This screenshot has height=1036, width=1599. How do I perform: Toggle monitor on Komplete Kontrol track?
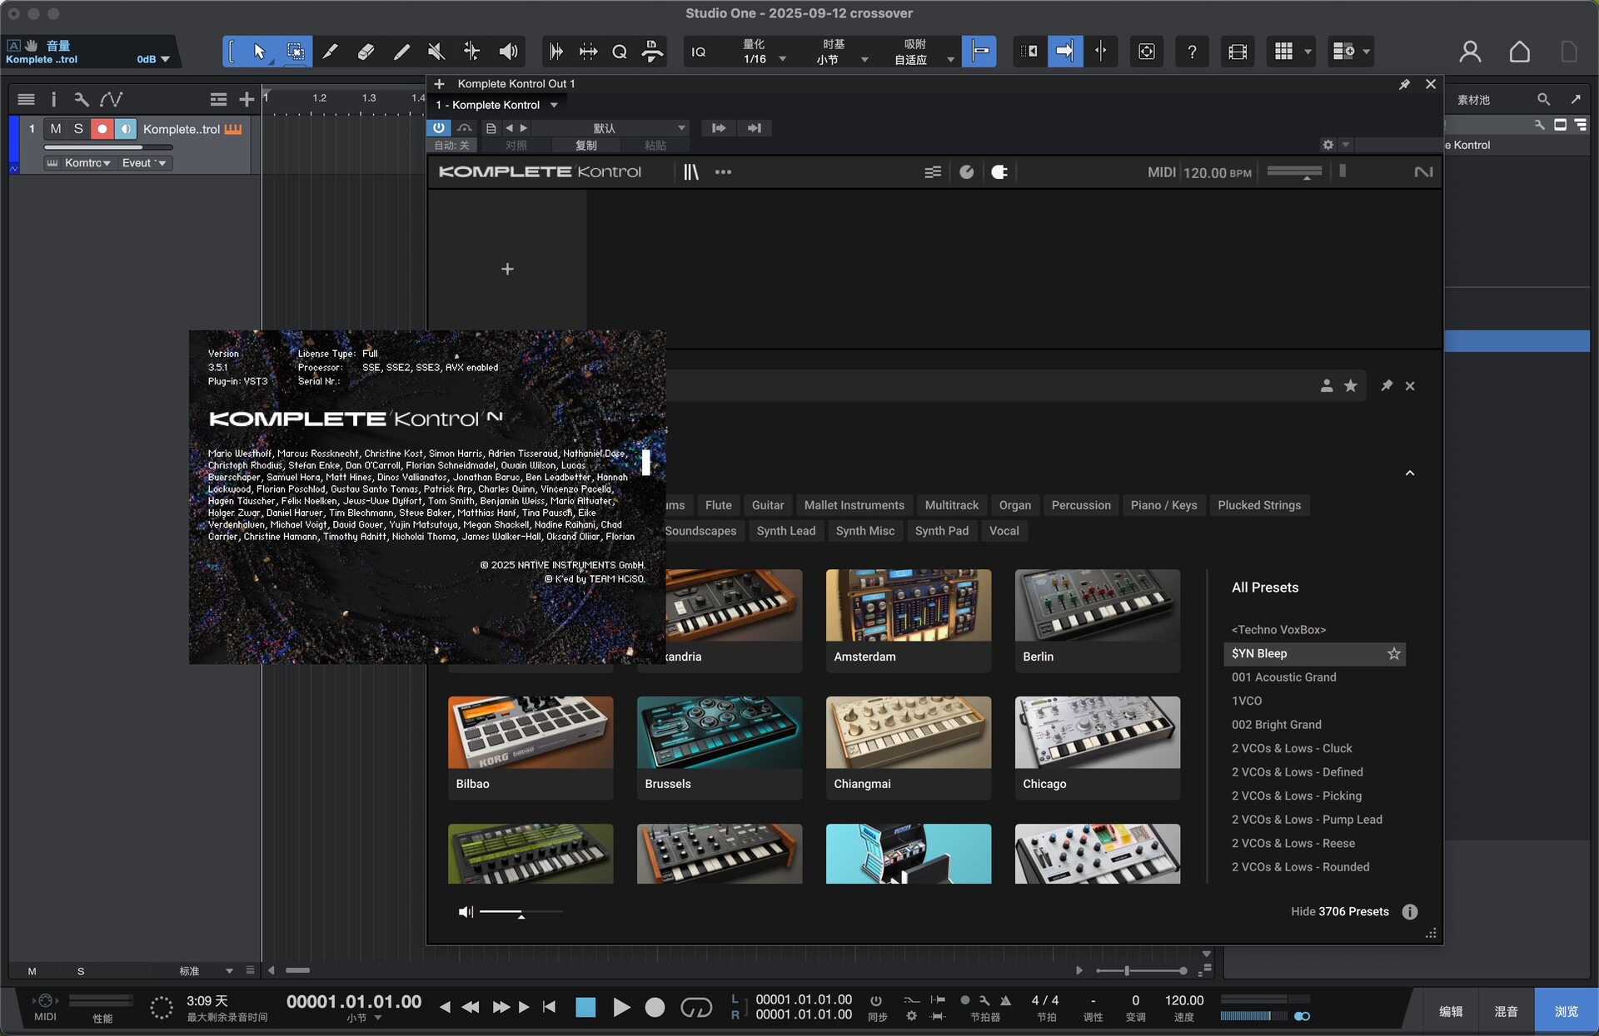click(125, 128)
